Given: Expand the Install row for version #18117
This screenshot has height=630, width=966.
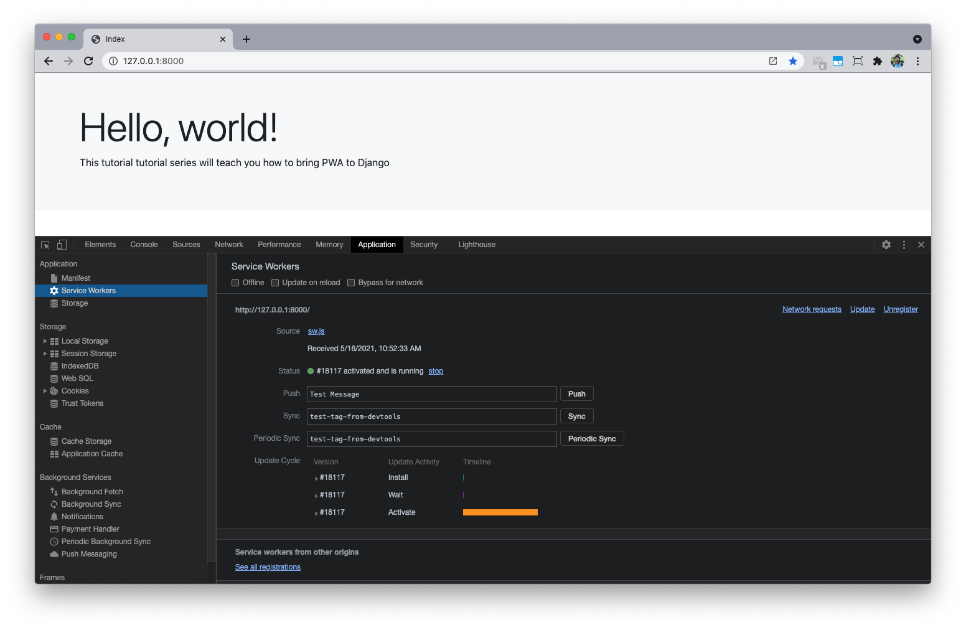Looking at the screenshot, I should point(316,478).
